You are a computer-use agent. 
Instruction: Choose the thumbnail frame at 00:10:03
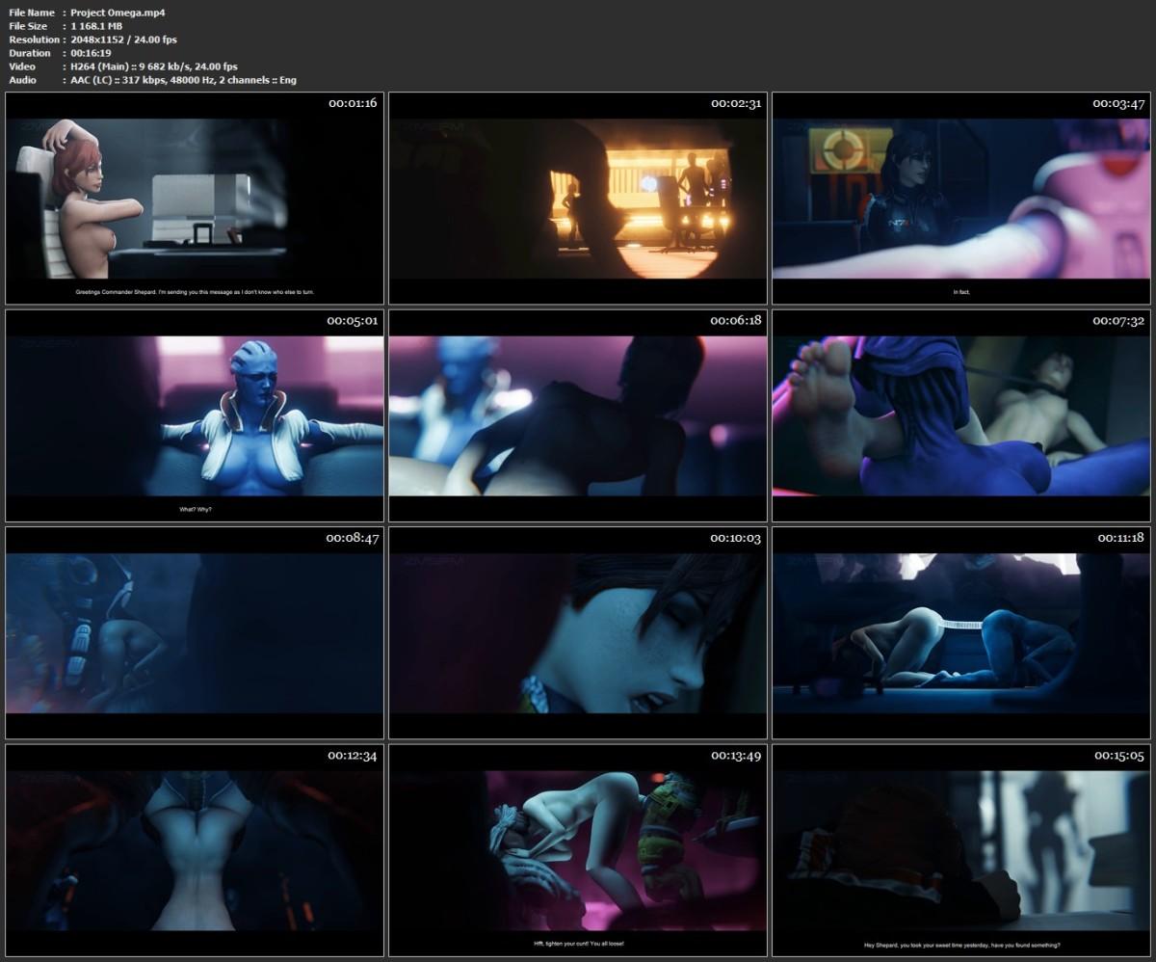(x=578, y=633)
